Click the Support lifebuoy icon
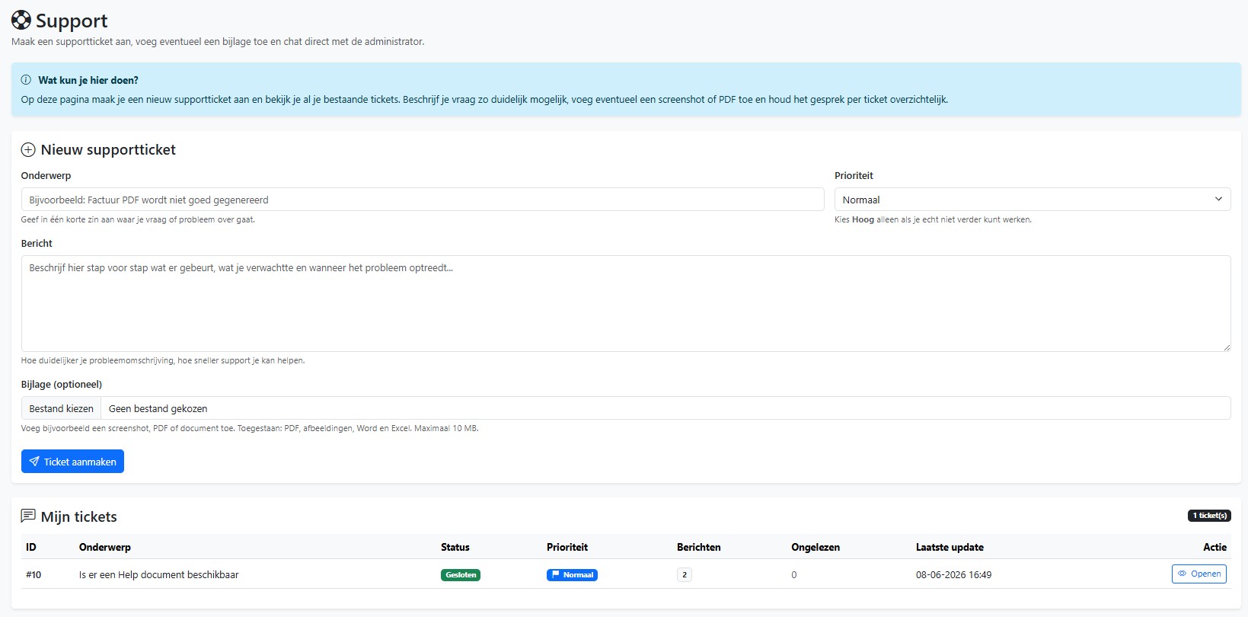This screenshot has width=1248, height=617. tap(21, 21)
